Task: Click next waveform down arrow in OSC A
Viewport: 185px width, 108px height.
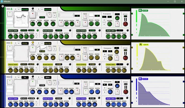Action: (19, 9)
